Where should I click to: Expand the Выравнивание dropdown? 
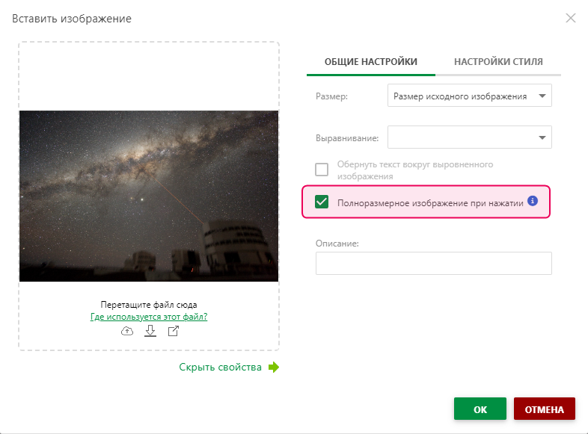tap(469, 137)
